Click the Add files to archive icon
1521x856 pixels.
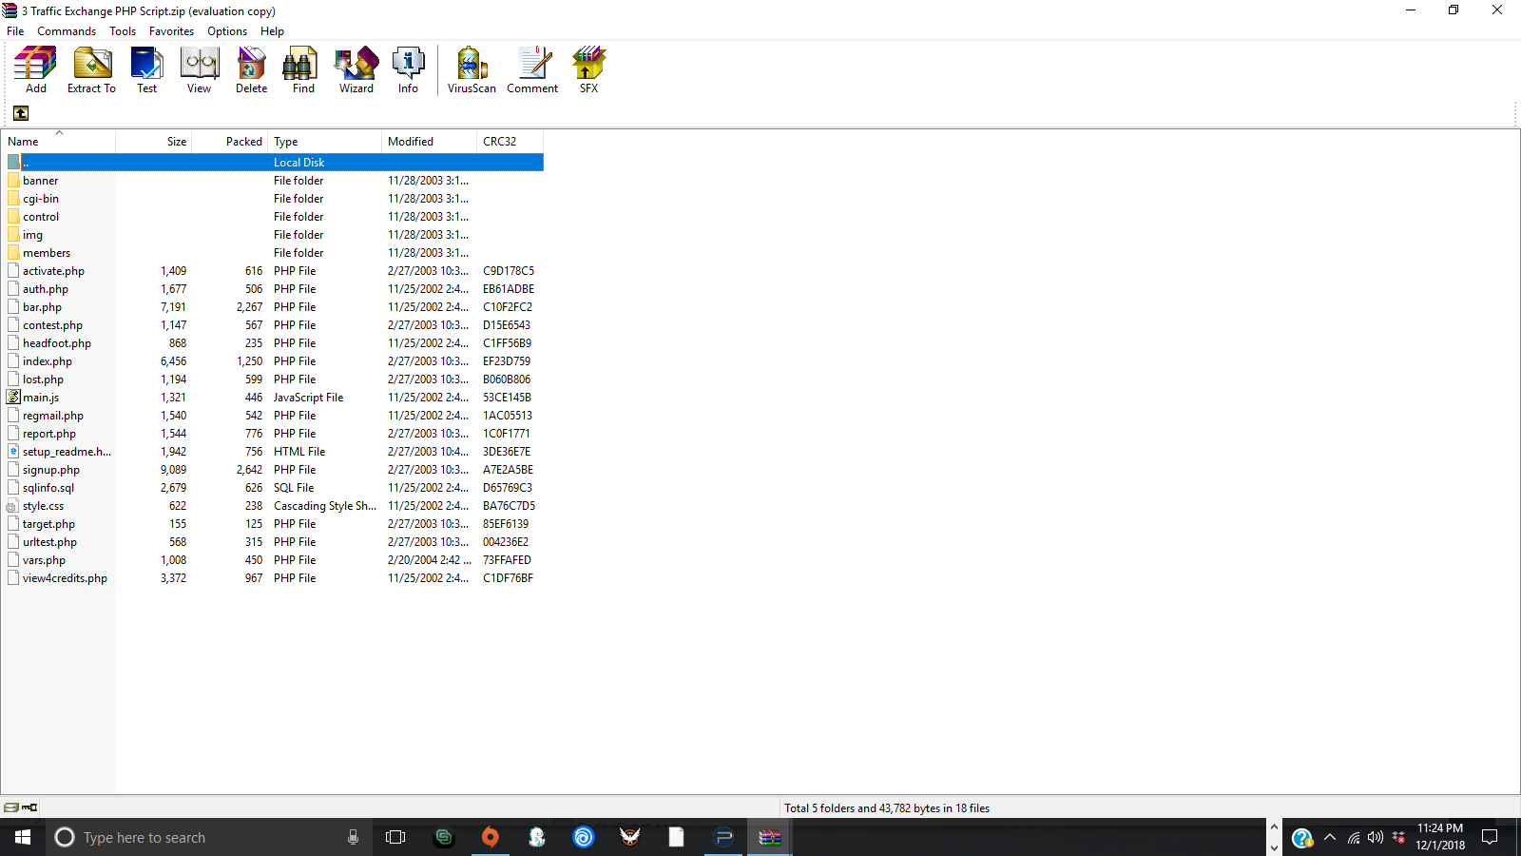pos(35,70)
